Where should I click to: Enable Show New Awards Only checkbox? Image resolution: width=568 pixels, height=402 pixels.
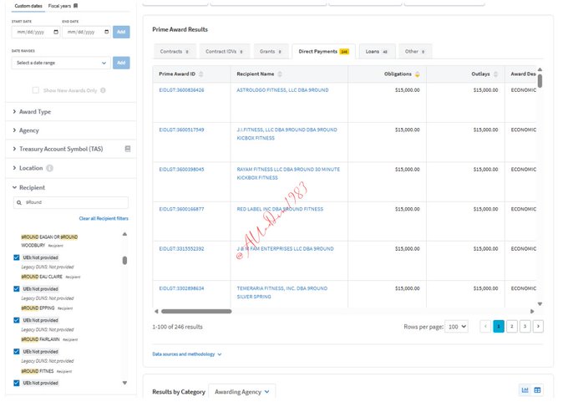click(36, 89)
